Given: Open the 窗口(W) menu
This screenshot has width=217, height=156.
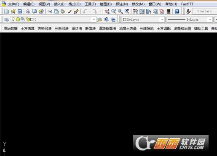Looking at the screenshot, I should pyautogui.click(x=155, y=4).
